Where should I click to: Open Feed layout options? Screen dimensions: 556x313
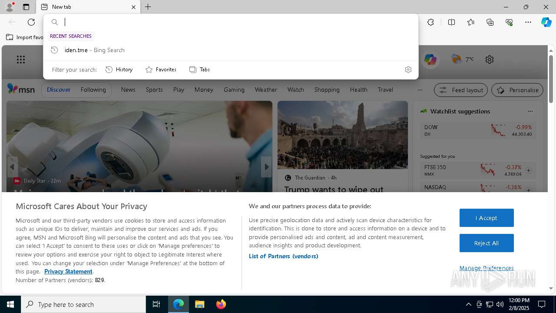[x=461, y=90]
